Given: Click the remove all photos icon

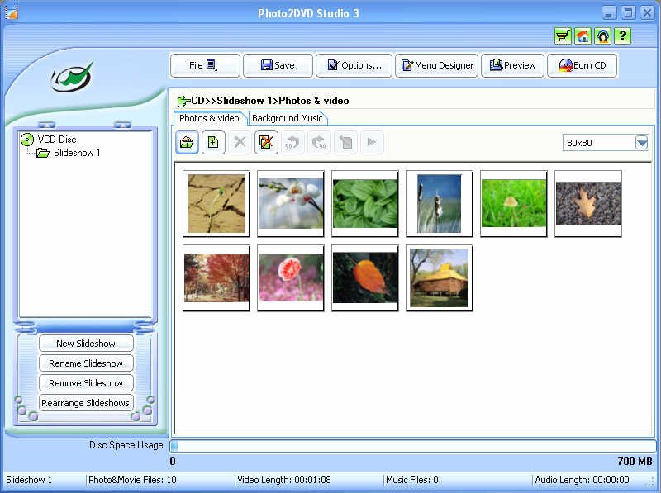Looking at the screenshot, I should click(x=266, y=142).
